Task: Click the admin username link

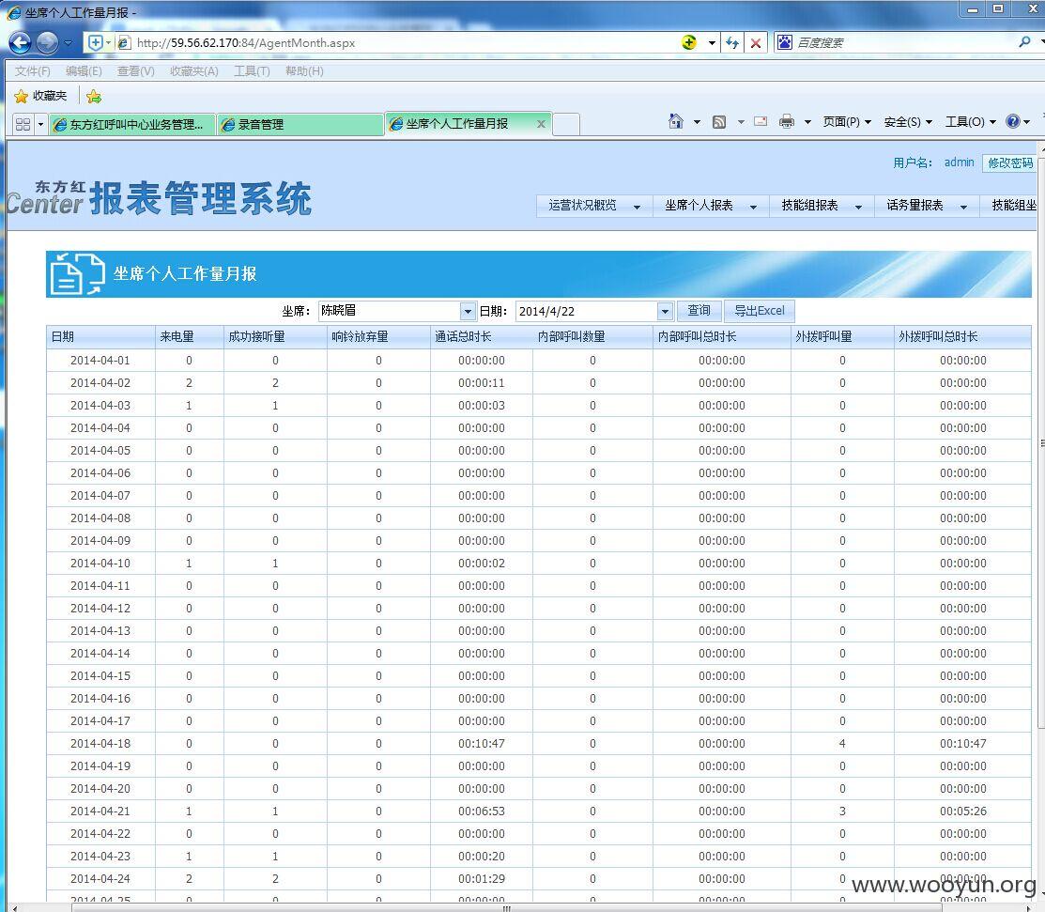Action: pos(959,162)
